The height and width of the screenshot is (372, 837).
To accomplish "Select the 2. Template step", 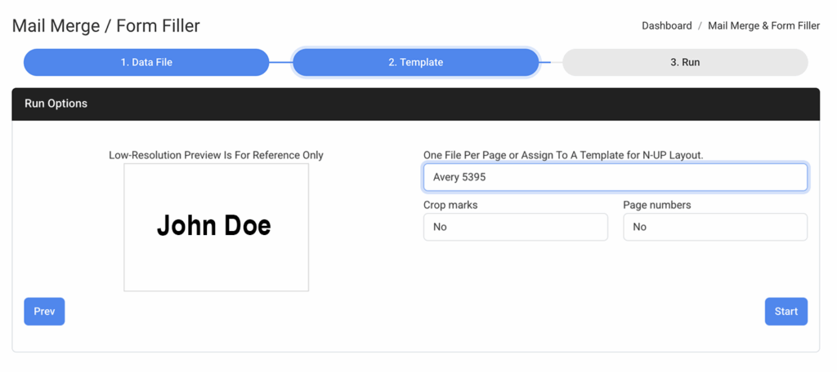I will pyautogui.click(x=415, y=62).
